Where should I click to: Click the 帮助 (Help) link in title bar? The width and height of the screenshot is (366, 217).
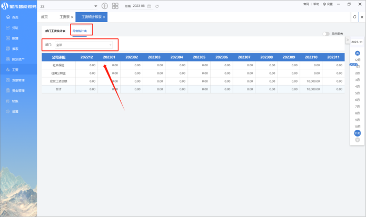pyautogui.click(x=316, y=4)
